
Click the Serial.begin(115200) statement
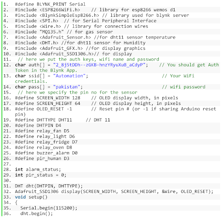coord(48,208)
